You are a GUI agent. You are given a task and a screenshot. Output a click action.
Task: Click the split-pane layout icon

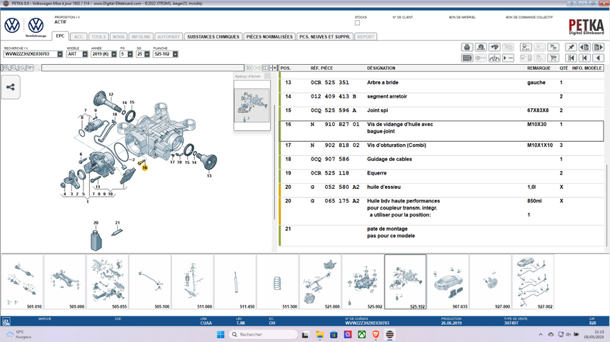point(265,68)
